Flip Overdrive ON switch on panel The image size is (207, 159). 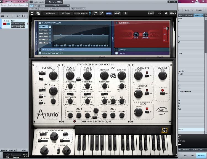[147, 76]
